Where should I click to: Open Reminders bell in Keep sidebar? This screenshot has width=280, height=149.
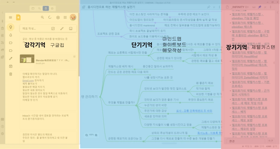pyautogui.click(x=11, y=35)
